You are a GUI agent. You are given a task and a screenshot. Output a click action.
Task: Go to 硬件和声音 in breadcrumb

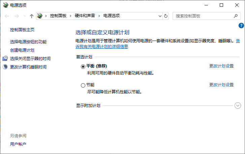[x=85, y=16]
